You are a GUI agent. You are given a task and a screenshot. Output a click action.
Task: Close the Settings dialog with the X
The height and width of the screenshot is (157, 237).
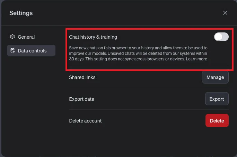pyautogui.click(x=225, y=13)
